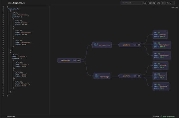The height and width of the screenshot is (118, 179).
Task: Click the 1179 X 992 dimension label
Action: click(x=175, y=8)
